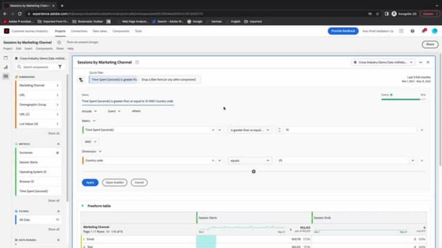
Task: Click the component filter funnel icon
Action: 60,67
